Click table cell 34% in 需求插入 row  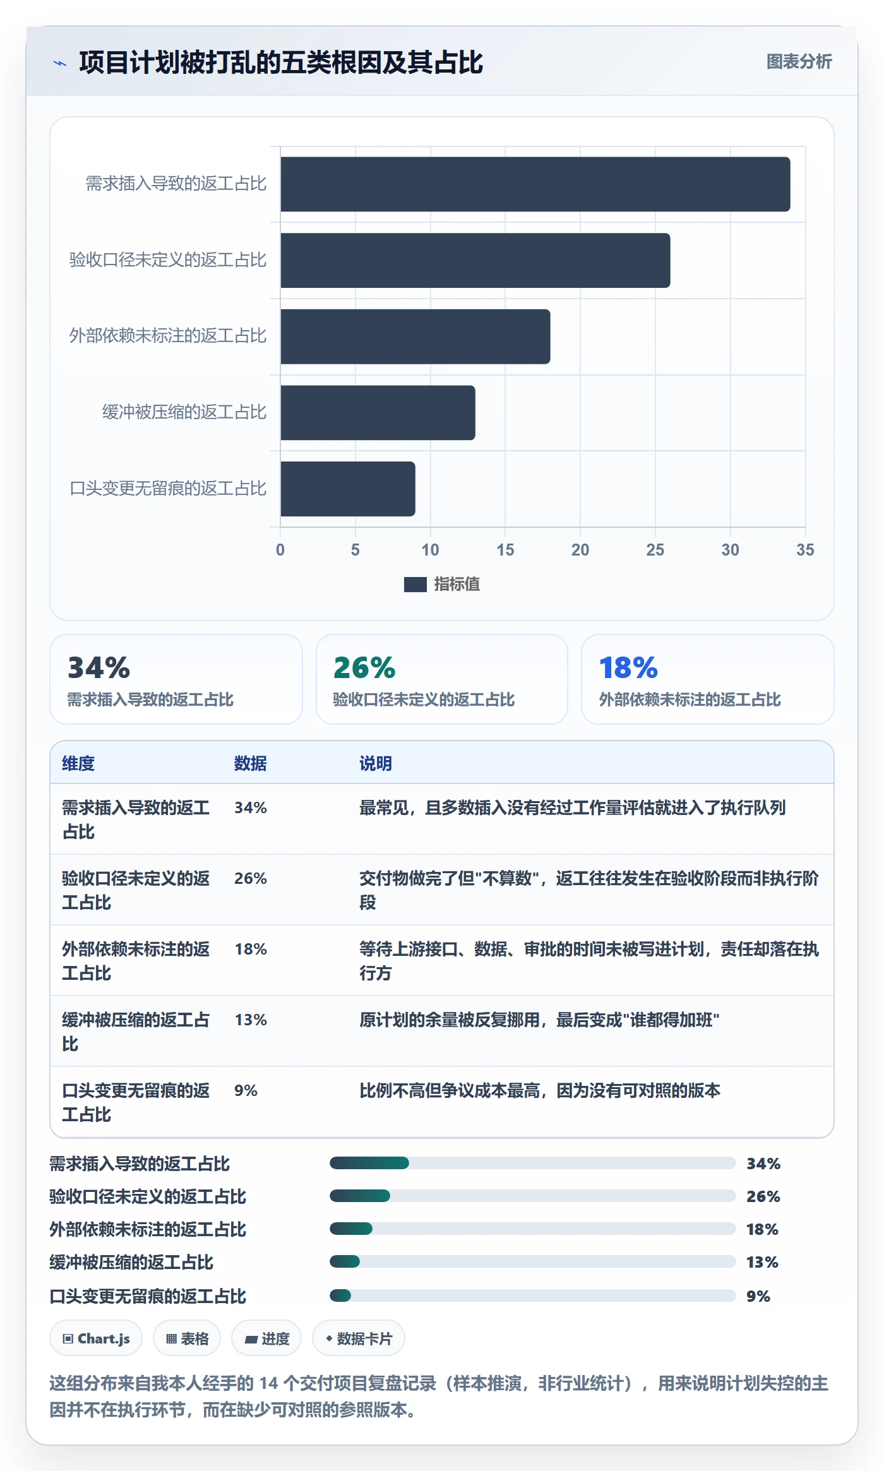point(251,807)
